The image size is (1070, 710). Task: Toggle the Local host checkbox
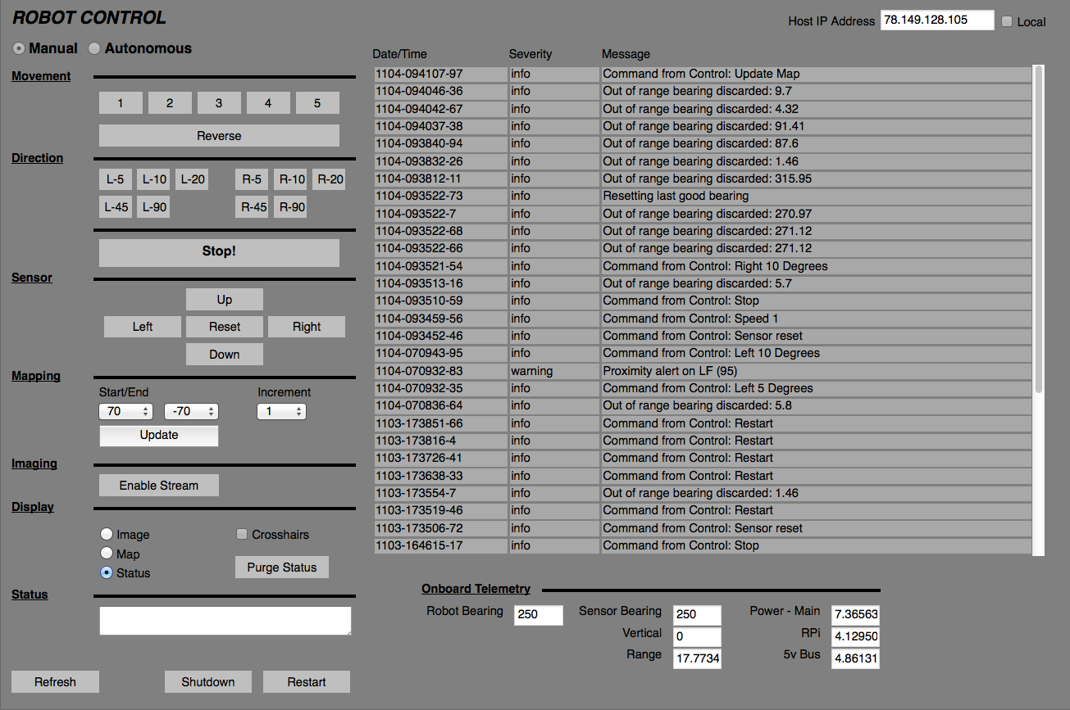tap(1007, 21)
